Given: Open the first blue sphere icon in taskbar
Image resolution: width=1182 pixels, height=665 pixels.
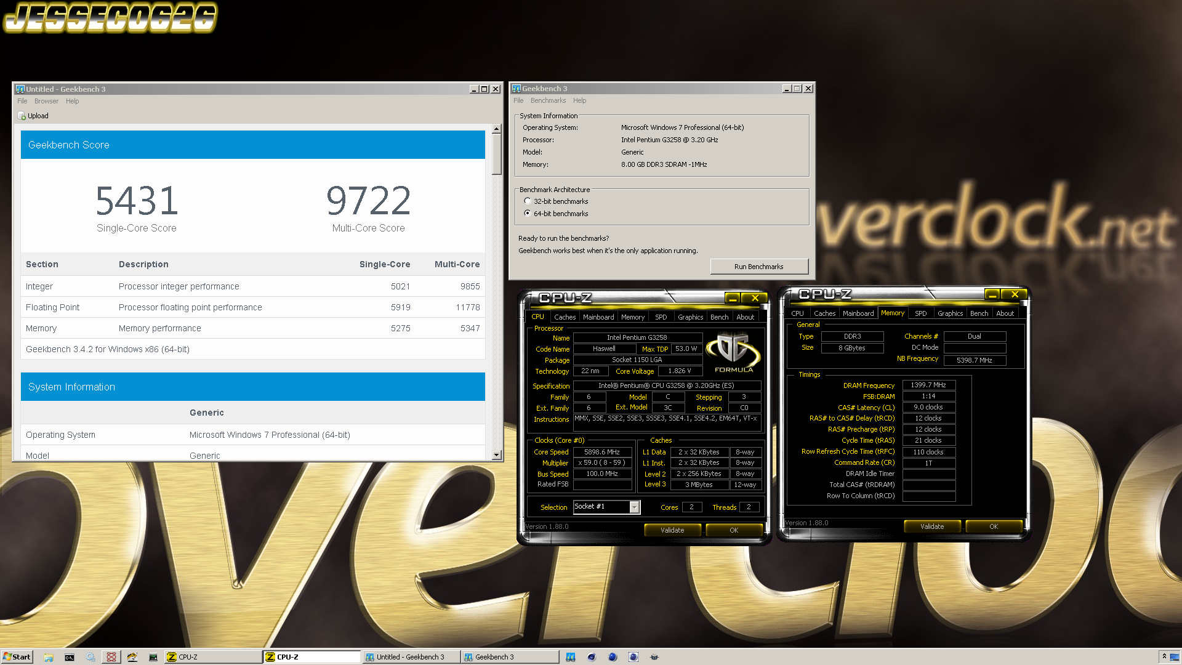Looking at the screenshot, I should (x=592, y=657).
